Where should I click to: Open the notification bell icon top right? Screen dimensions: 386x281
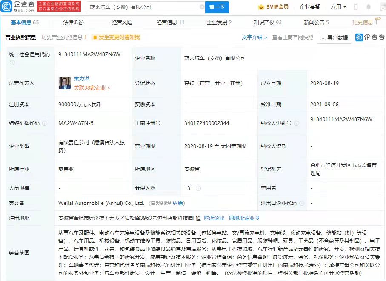(x=369, y=7)
